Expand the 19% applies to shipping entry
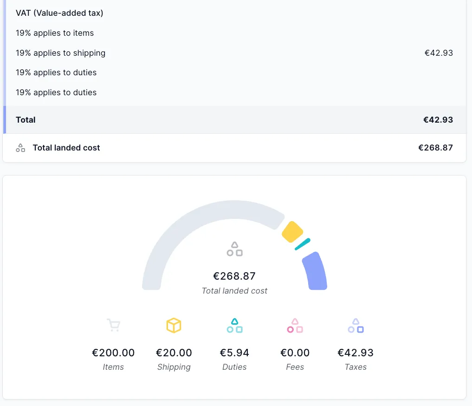Image resolution: width=472 pixels, height=406 pixels. click(x=60, y=53)
